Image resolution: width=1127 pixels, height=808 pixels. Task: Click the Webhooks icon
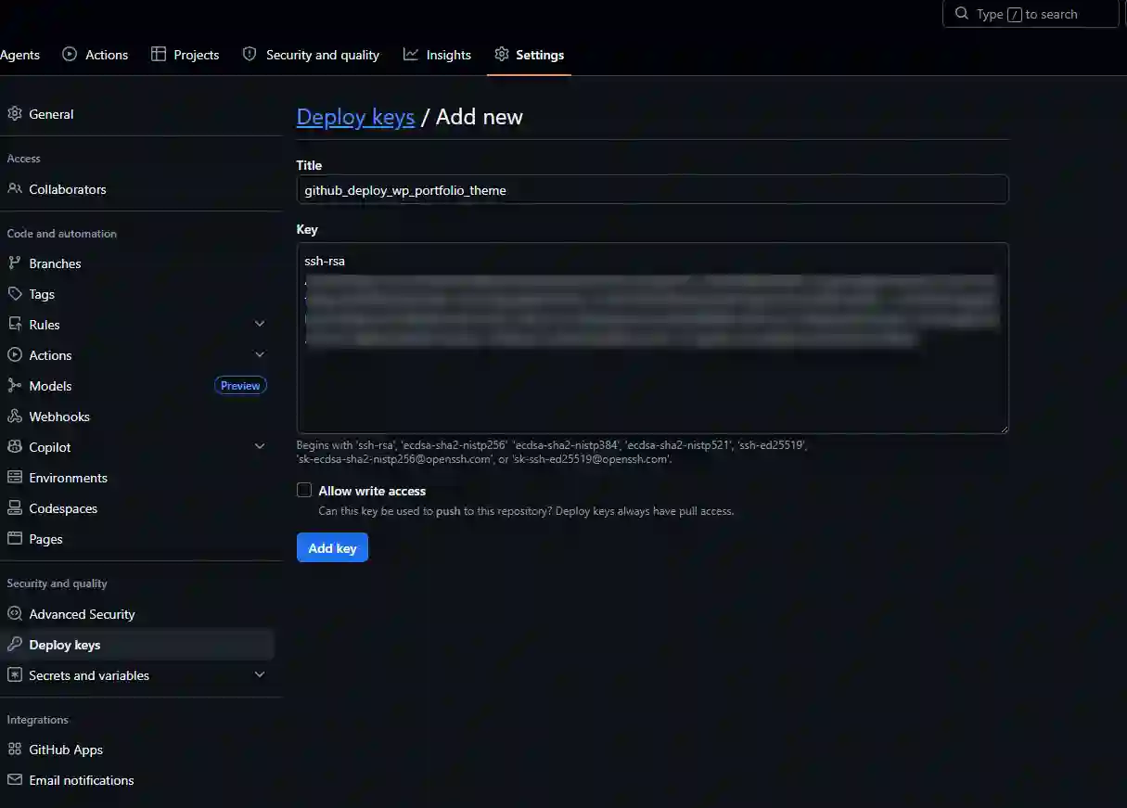[x=14, y=417]
